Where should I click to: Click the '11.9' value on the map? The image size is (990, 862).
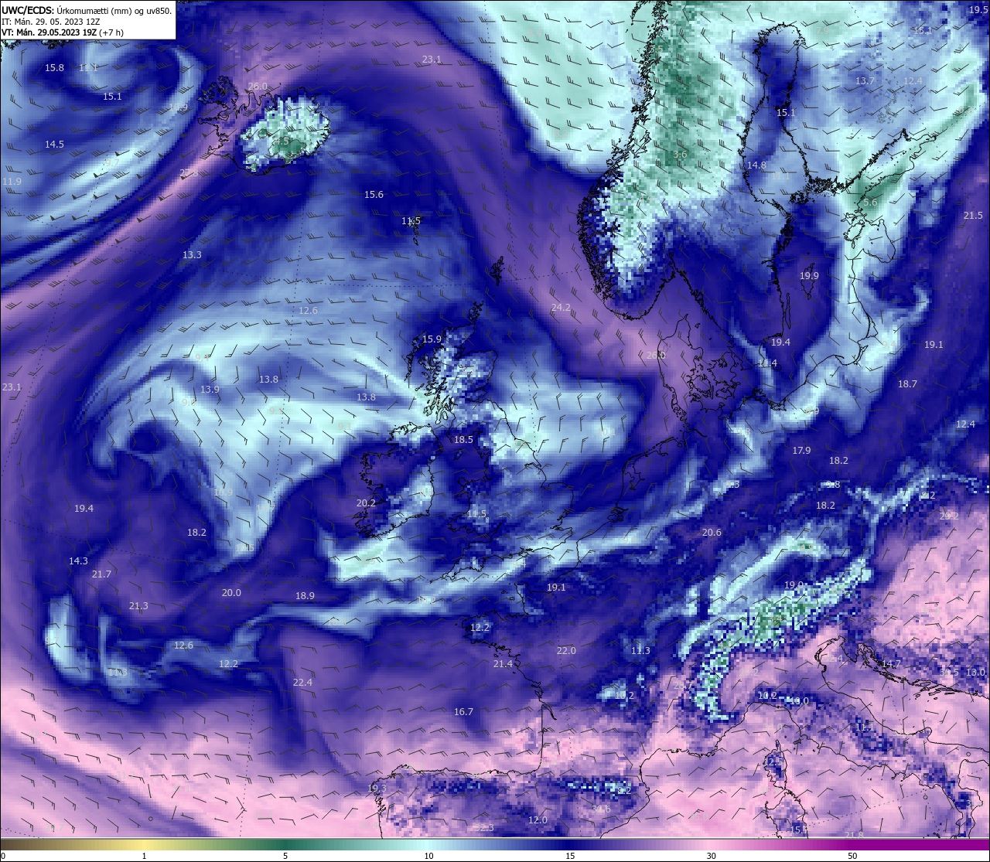click(x=12, y=182)
